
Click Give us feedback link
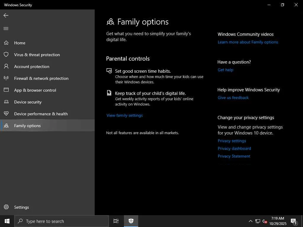[x=233, y=98]
